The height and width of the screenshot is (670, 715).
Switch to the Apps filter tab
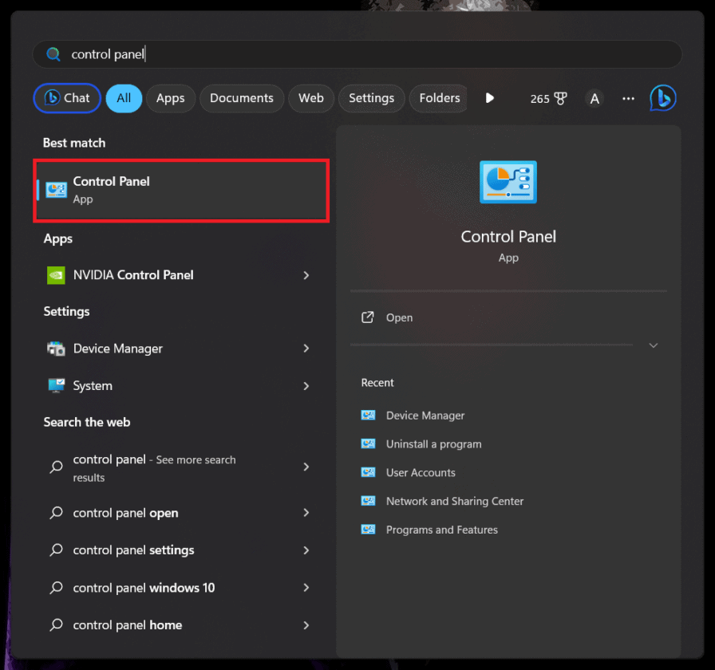(170, 98)
